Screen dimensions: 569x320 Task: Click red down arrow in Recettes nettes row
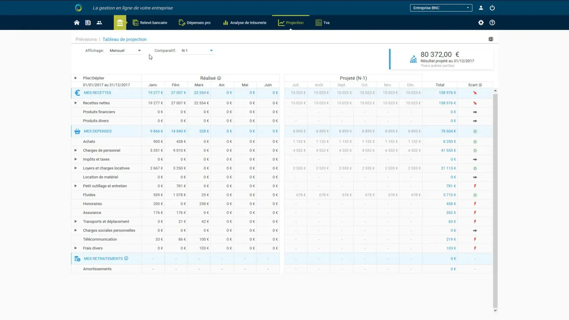pyautogui.click(x=475, y=103)
